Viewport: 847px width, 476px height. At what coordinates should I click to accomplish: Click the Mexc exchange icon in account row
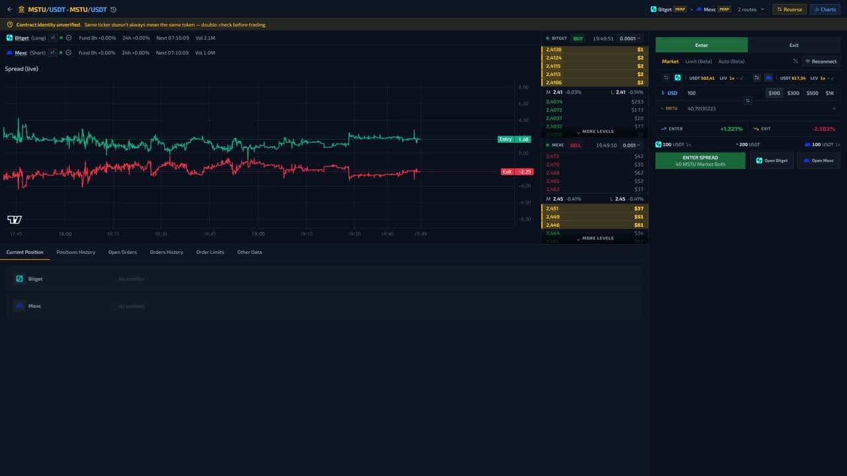768,77
